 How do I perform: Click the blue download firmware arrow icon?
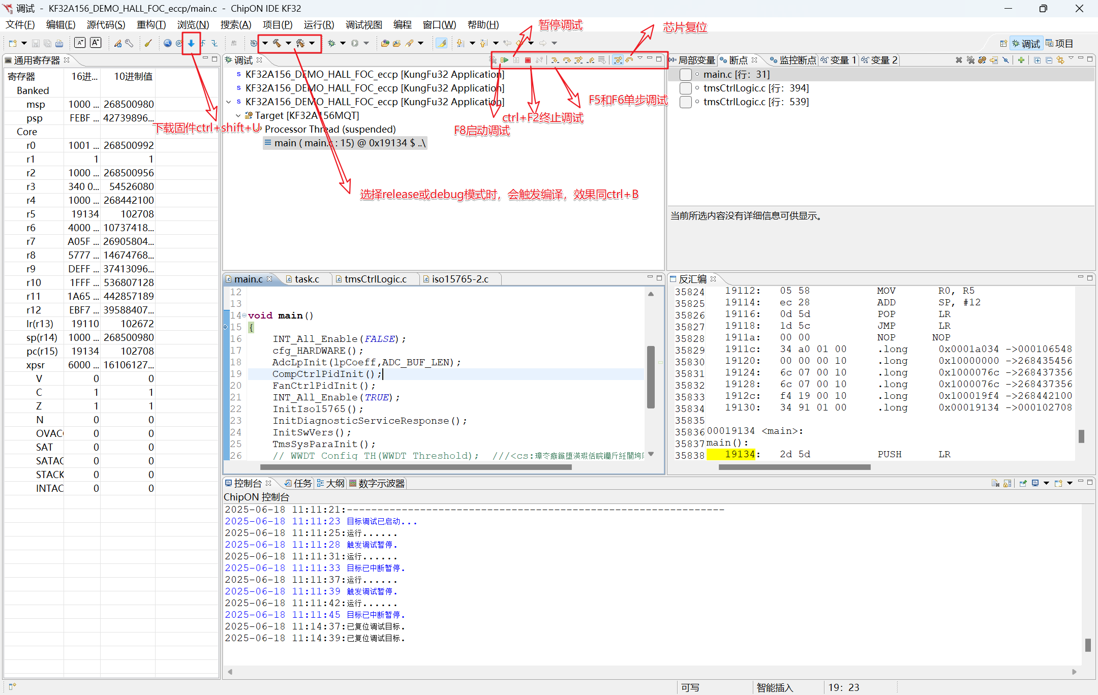click(191, 44)
